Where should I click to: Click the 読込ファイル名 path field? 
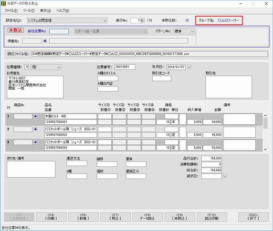coord(149,54)
